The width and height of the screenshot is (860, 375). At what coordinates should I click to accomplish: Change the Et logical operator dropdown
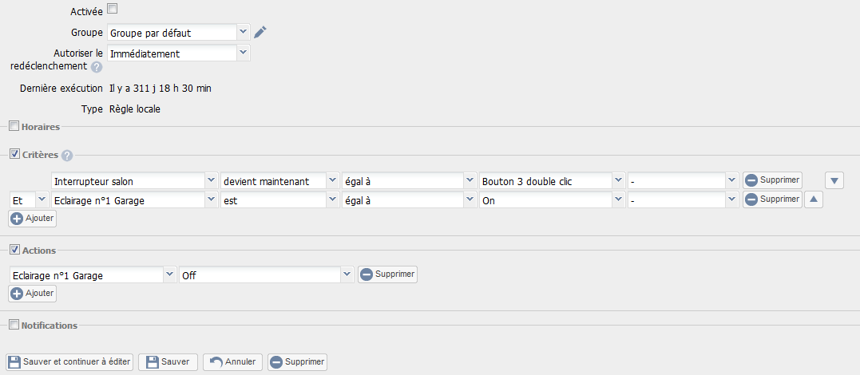[x=29, y=200]
